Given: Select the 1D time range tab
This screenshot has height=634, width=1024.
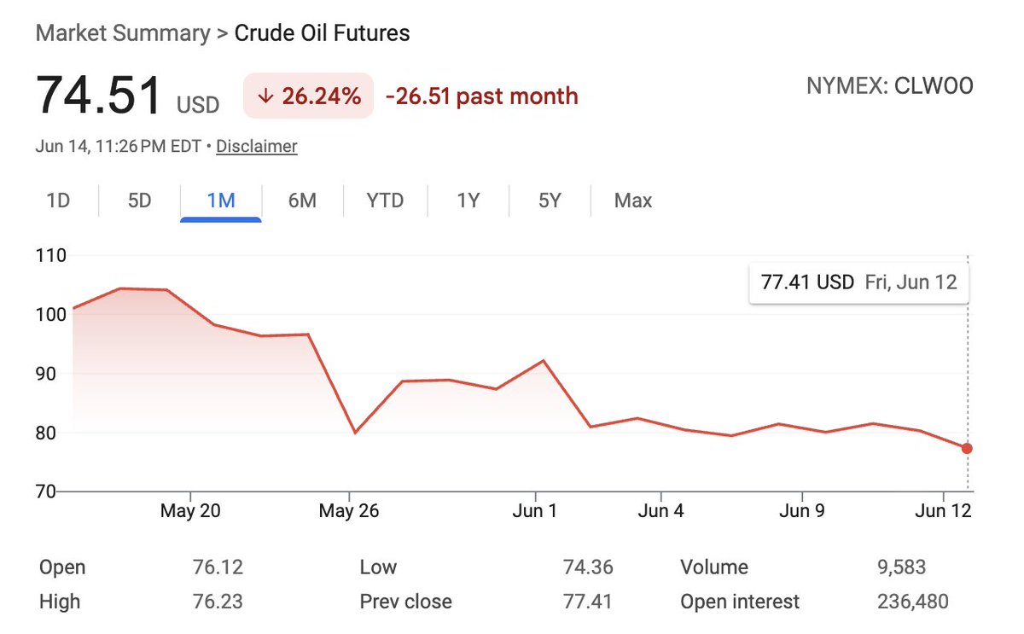Looking at the screenshot, I should click(58, 201).
